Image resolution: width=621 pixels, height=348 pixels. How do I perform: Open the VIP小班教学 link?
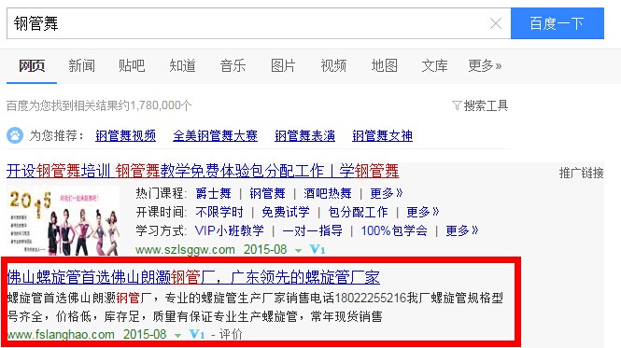click(230, 230)
